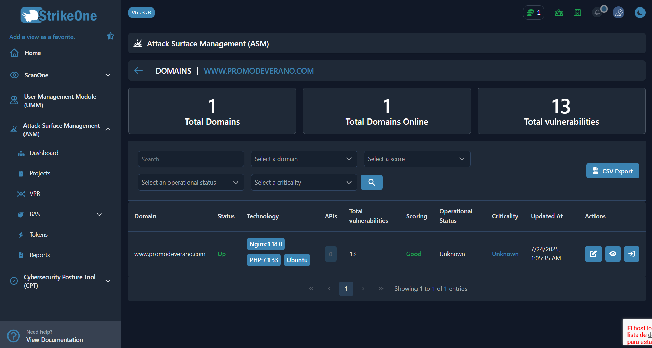Screen dimensions: 652x348
Task: Open the Select a domain dropdown
Action: (304, 159)
